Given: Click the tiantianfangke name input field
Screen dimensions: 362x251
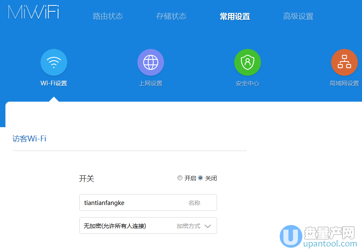Looking at the screenshot, I should [x=125, y=202].
